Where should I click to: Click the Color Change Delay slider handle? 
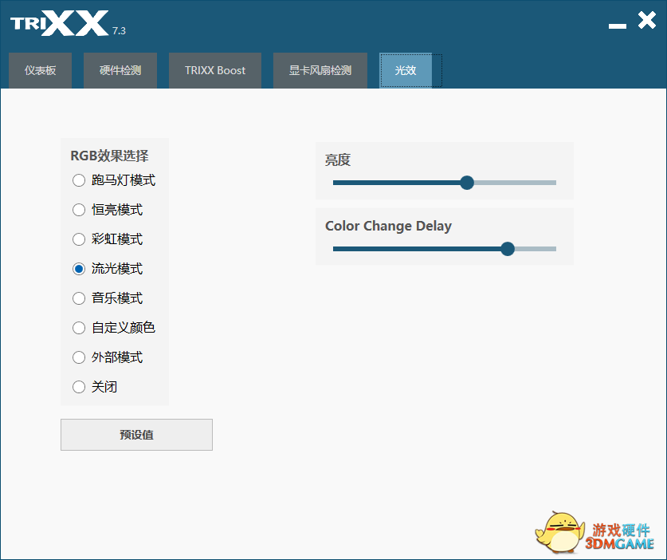[x=507, y=249]
